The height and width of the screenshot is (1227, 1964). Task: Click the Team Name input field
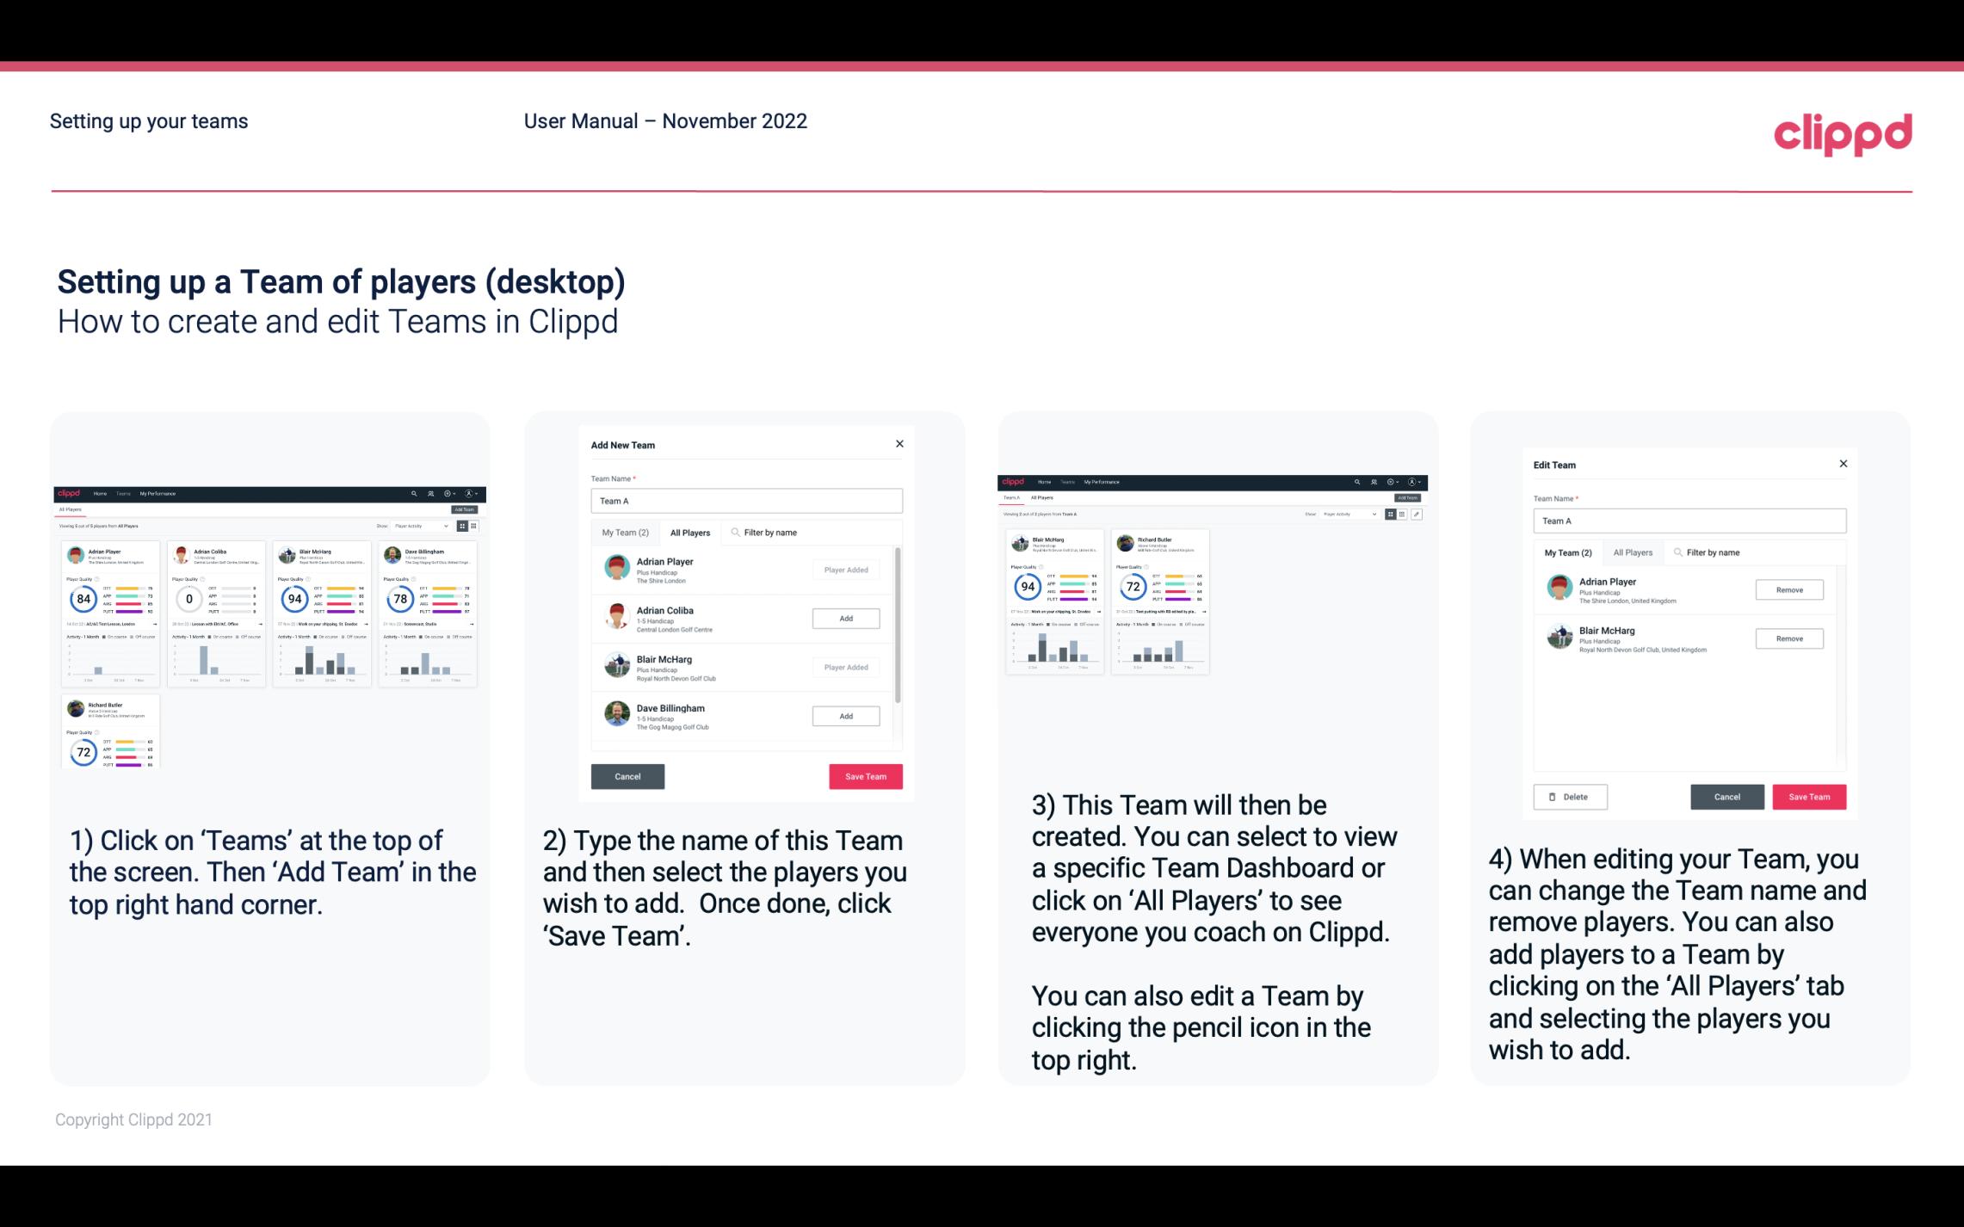[746, 501]
